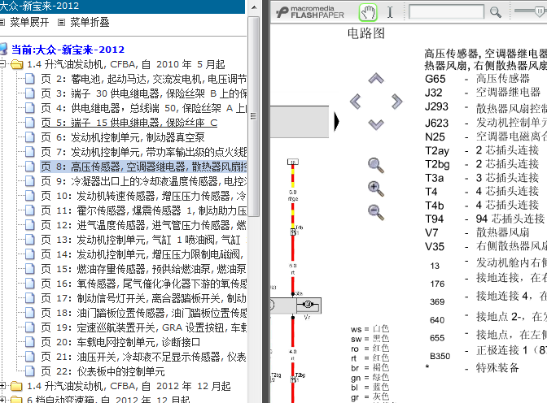
Task: Open 页 2: 蓄电池, 起动马达 page
Action: point(144,79)
